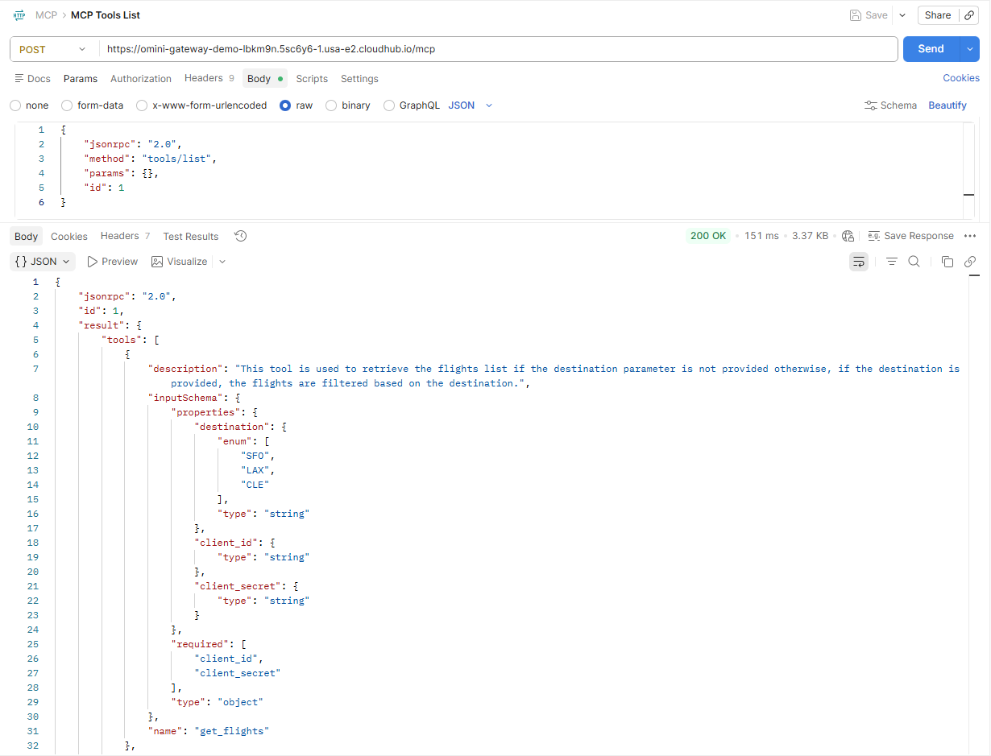The image size is (991, 756).
Task: Click the HTTP request type icon
Action: [20, 15]
